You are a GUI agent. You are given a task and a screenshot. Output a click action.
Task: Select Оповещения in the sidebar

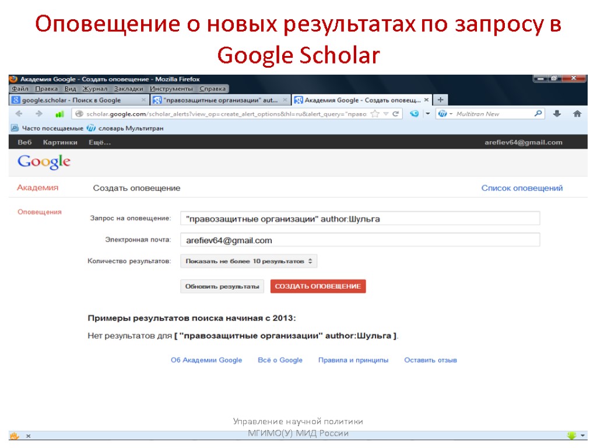tap(40, 212)
